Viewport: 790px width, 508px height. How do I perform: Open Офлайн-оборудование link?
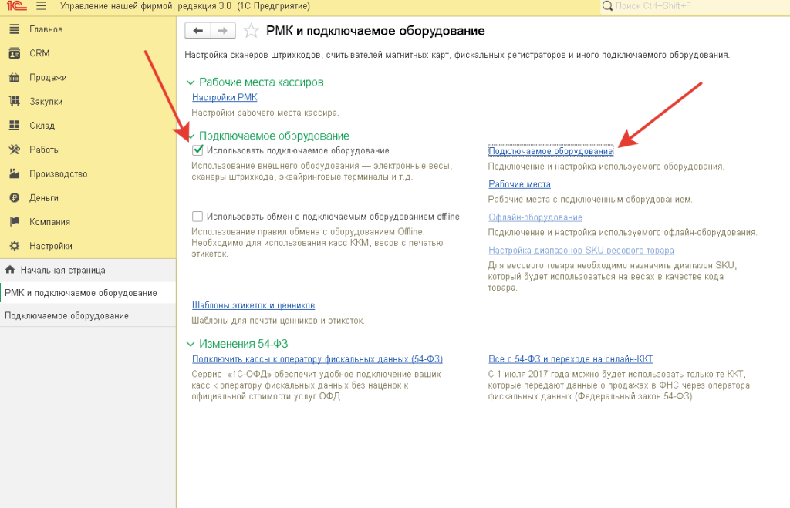click(535, 217)
